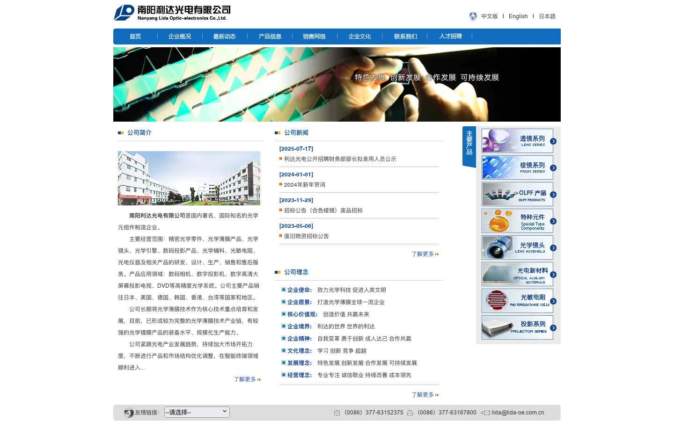Switch to English language
This screenshot has width=674, height=421.
click(518, 16)
